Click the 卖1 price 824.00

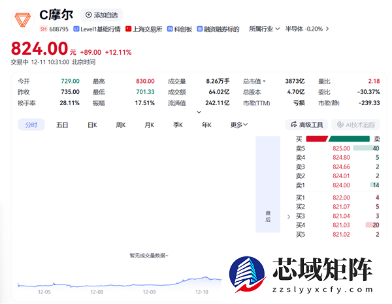click(x=341, y=185)
